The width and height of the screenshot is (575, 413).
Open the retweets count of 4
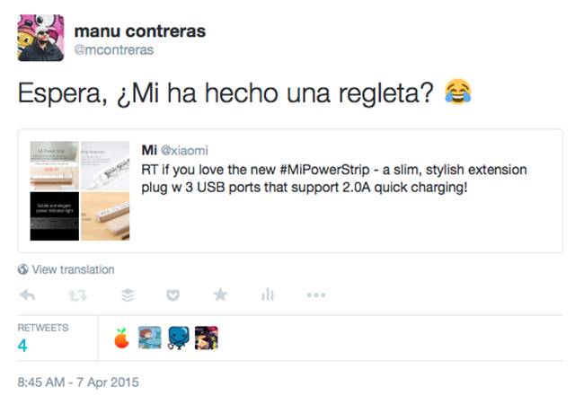22,345
